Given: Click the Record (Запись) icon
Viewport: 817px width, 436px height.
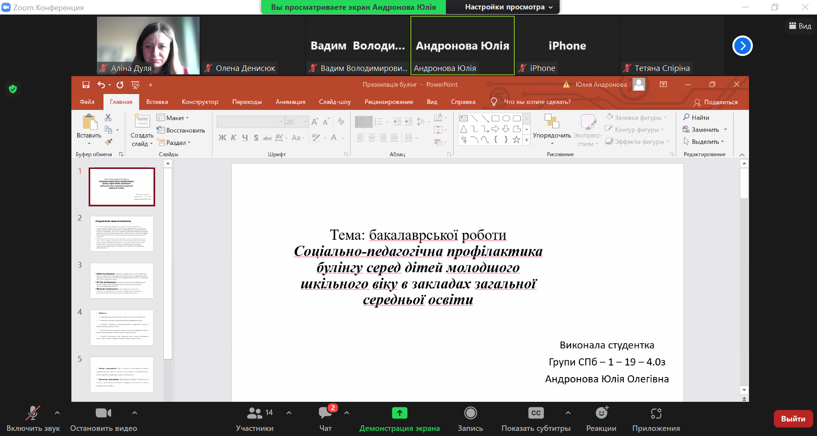Looking at the screenshot, I should [x=470, y=413].
